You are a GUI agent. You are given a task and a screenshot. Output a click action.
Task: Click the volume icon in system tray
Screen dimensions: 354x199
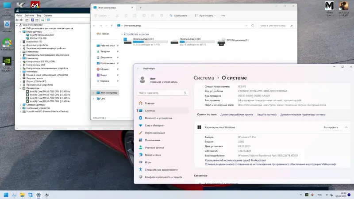coord(312,195)
